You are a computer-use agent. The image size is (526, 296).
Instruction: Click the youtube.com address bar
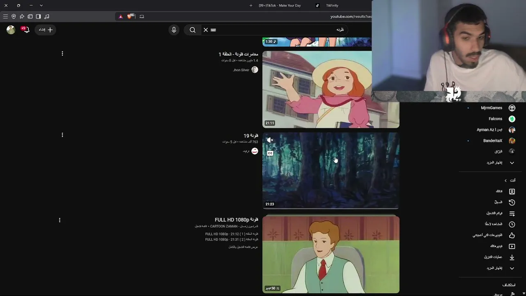[x=351, y=16]
